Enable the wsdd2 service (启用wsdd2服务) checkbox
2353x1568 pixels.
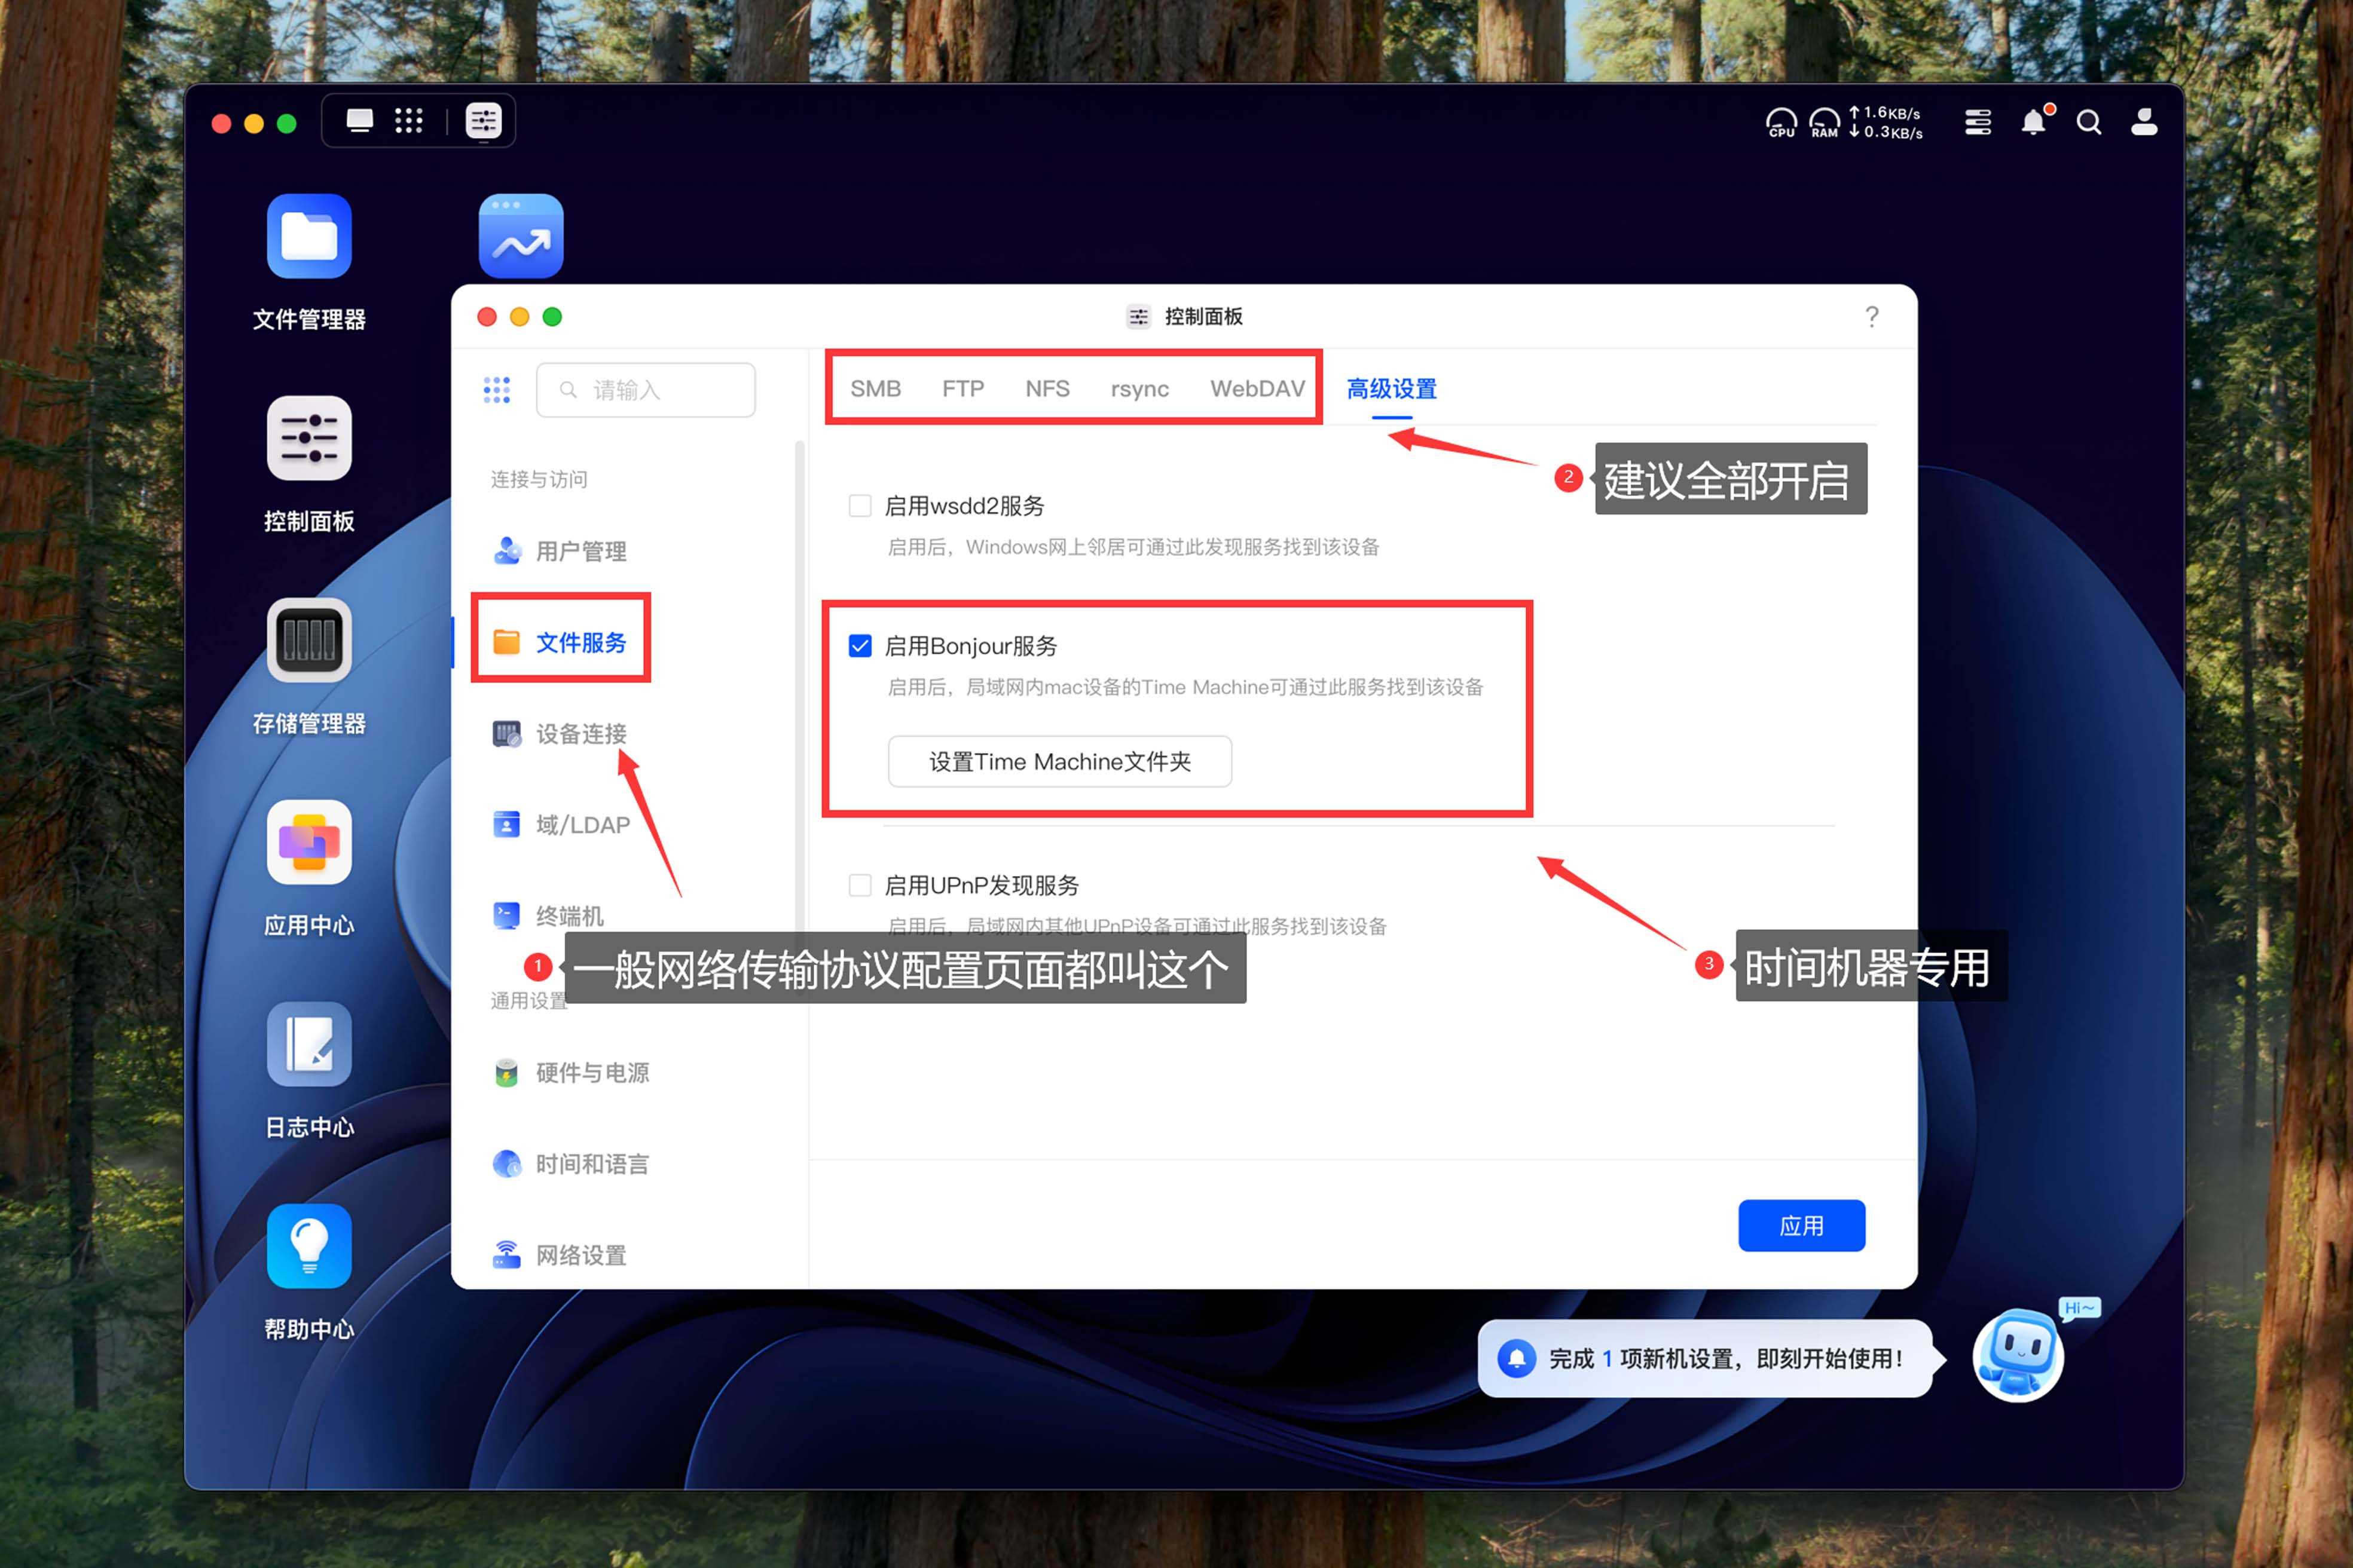[x=860, y=506]
